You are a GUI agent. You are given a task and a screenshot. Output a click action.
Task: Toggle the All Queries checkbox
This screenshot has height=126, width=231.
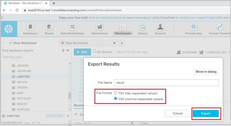pyautogui.click(x=95, y=51)
